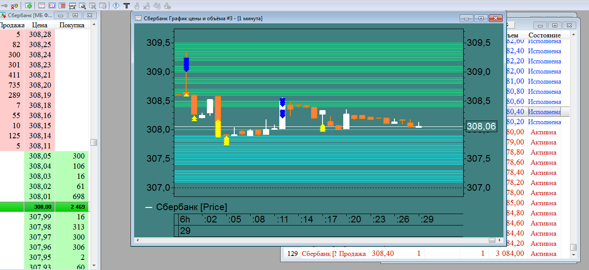Click the first greyed hand icon
589x270 pixels.
(137, 6)
